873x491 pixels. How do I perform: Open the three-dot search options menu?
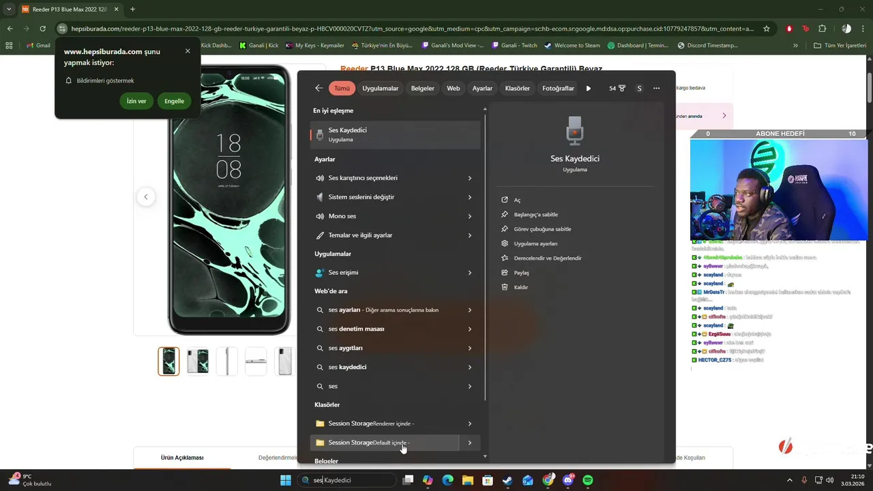pyautogui.click(x=657, y=88)
